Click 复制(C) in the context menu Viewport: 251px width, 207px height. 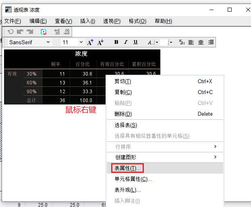[x=123, y=92]
